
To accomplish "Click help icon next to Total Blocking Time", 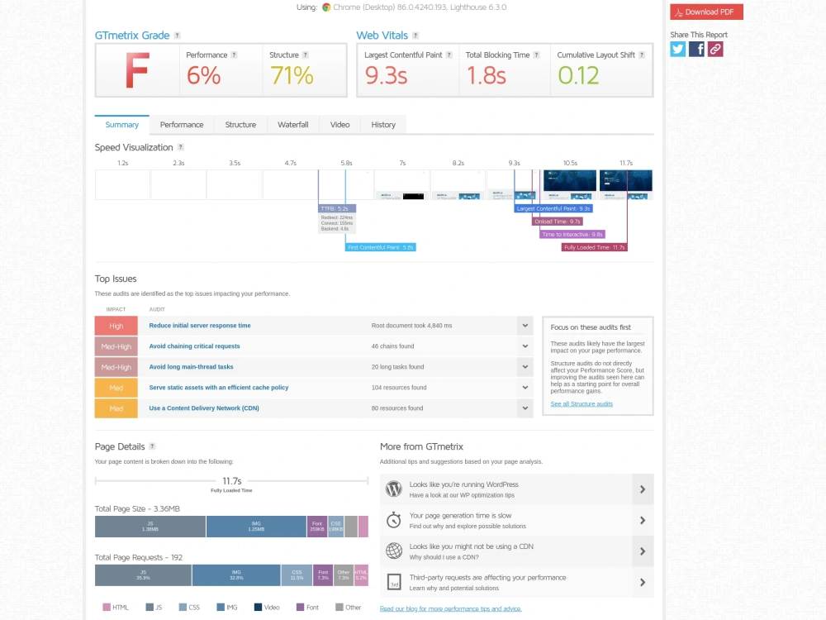I will pos(536,55).
